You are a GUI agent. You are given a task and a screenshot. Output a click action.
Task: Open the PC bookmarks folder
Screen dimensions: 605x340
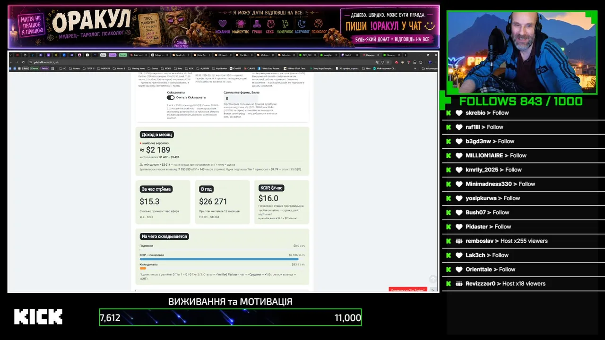pos(63,68)
